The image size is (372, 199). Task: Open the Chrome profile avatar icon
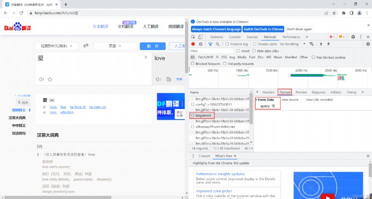[x=359, y=13]
